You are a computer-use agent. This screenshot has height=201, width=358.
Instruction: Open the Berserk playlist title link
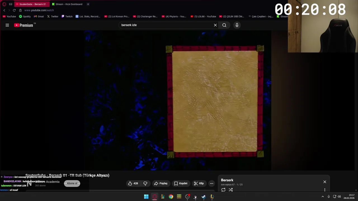pyautogui.click(x=227, y=180)
